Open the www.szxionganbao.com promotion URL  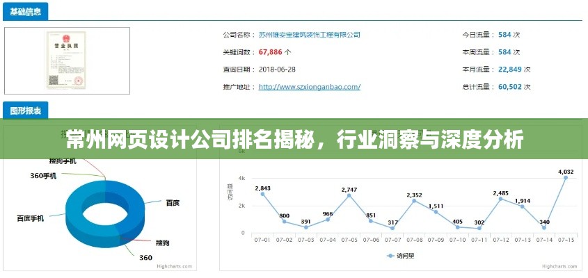(x=309, y=87)
